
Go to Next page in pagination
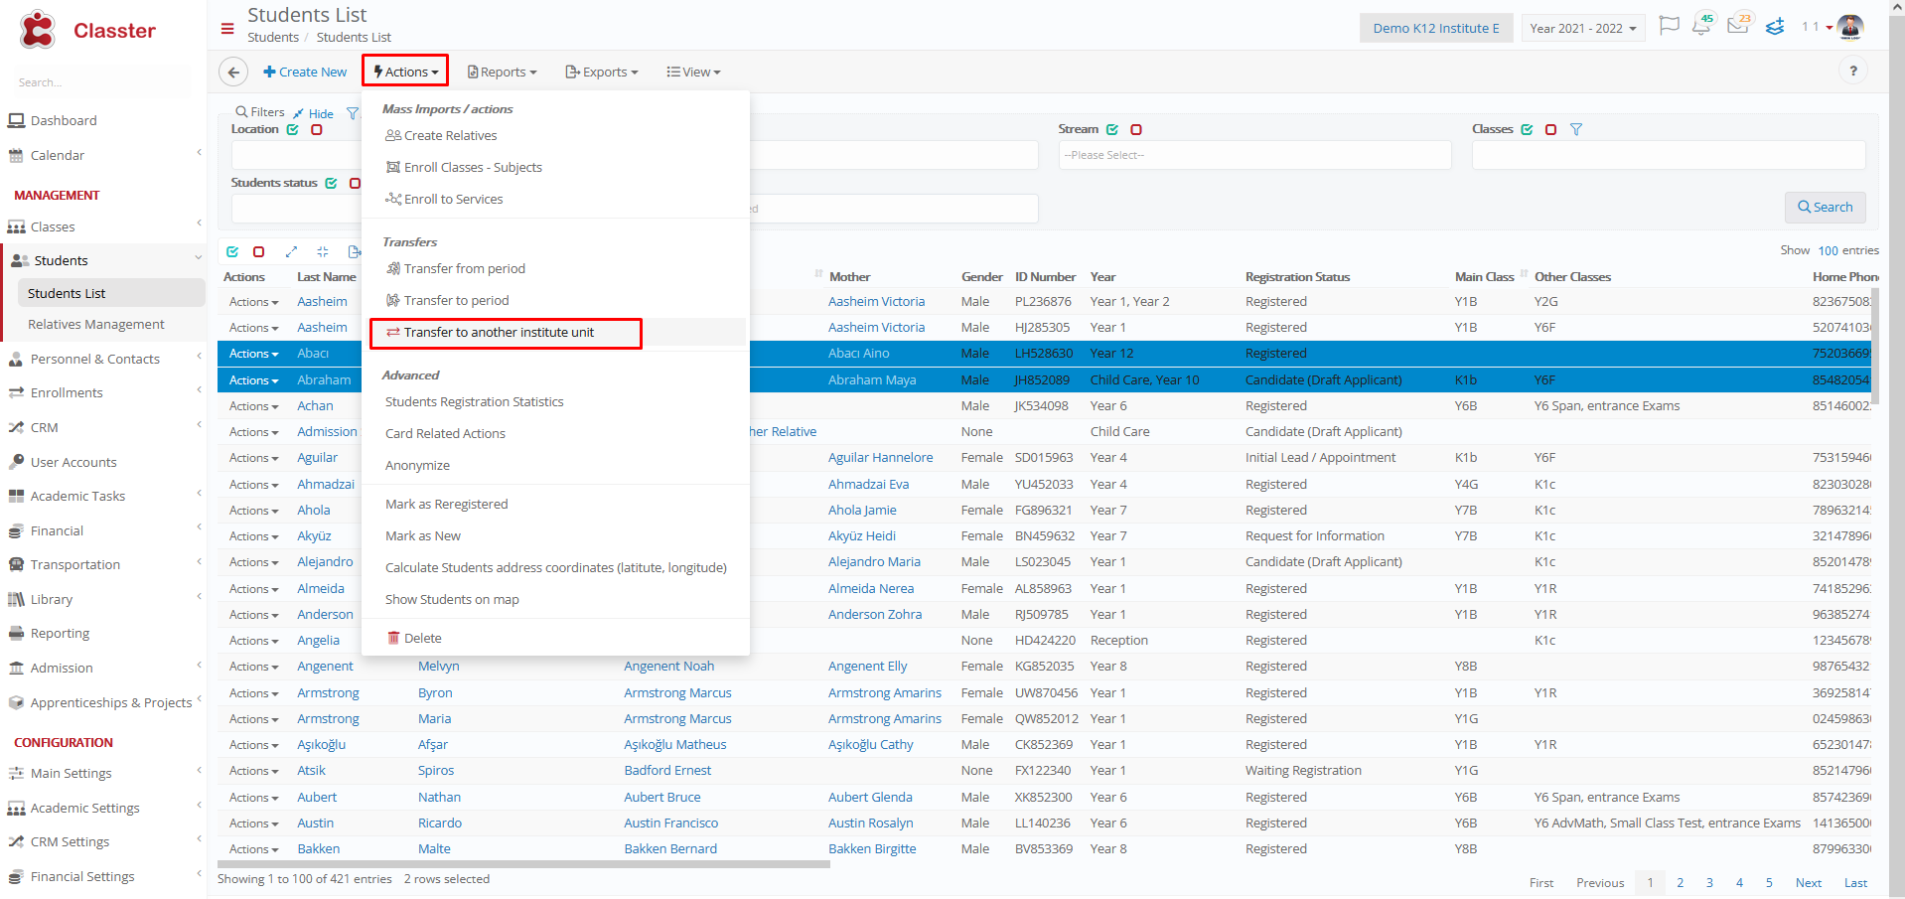[x=1809, y=882]
